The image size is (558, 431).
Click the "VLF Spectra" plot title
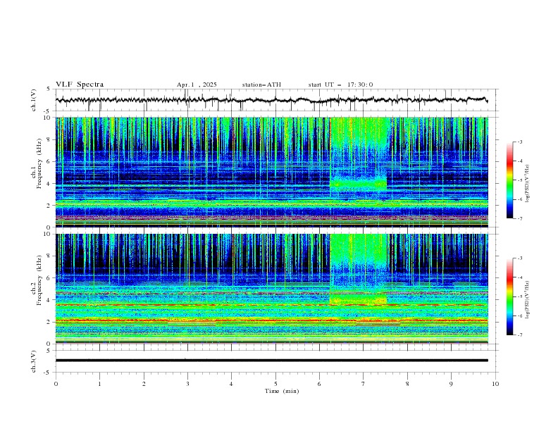80,85
